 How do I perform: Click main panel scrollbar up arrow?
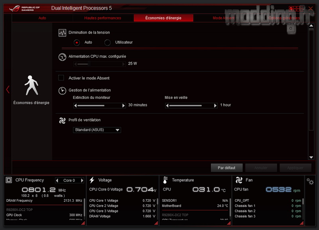point(311,26)
